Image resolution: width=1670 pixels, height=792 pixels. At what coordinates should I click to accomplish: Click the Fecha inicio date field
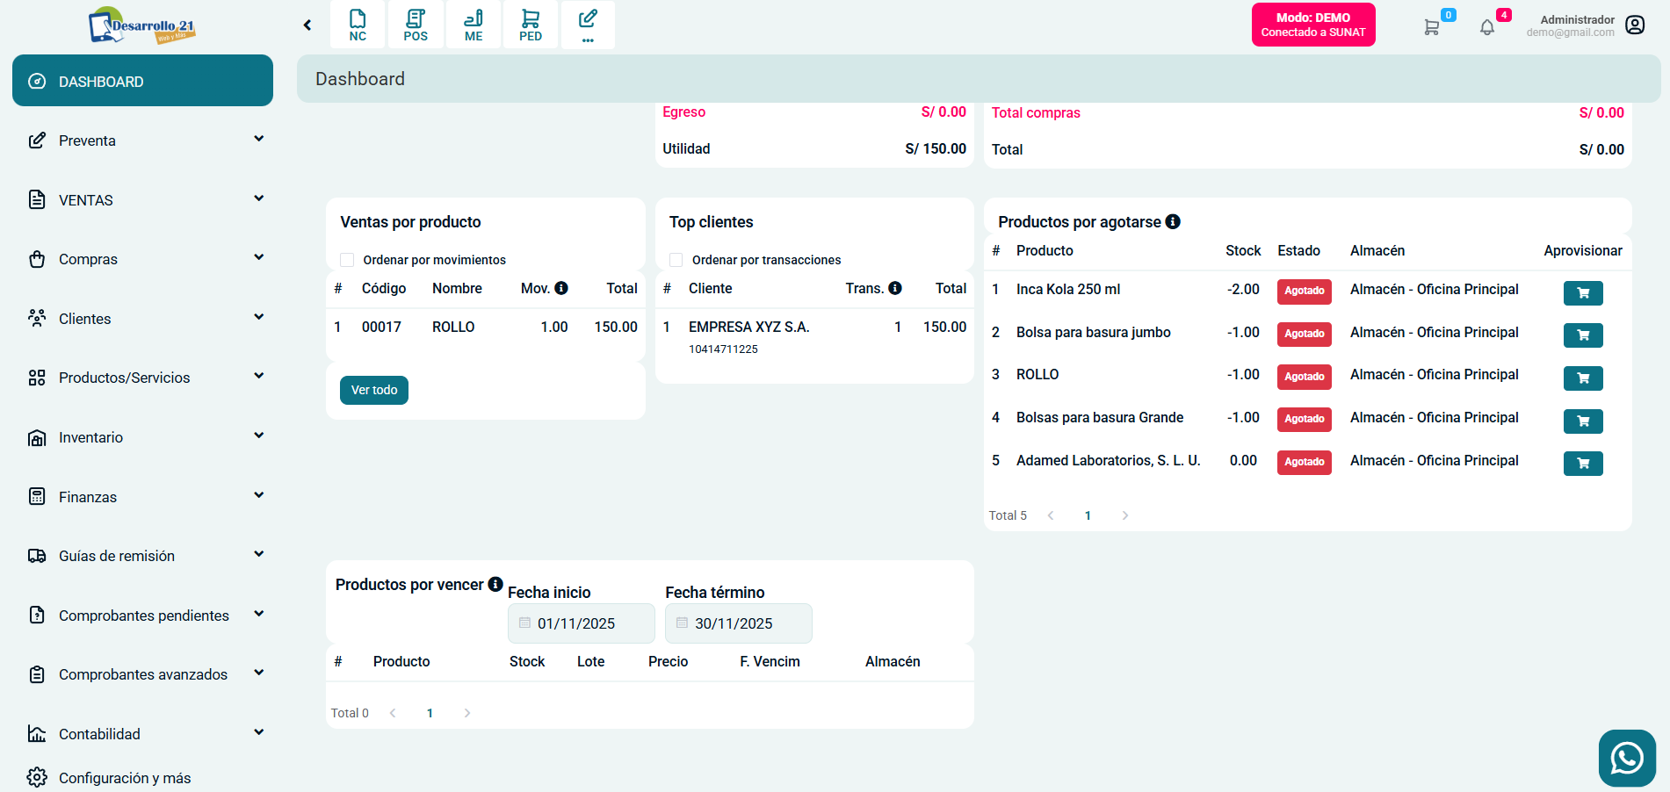coord(582,623)
